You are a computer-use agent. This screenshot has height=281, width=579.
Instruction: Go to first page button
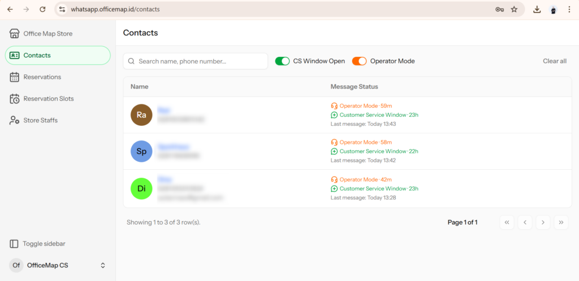click(507, 222)
